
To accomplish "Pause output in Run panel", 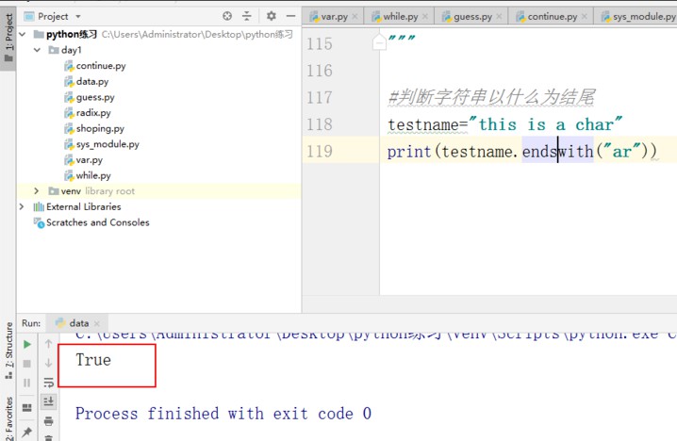I will coord(26,383).
